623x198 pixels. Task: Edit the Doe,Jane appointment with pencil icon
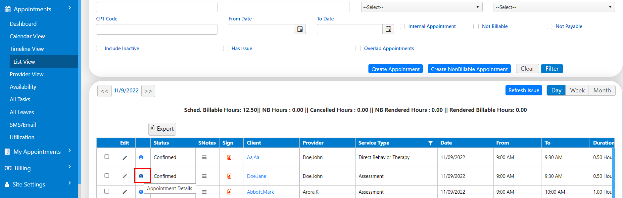(125, 176)
